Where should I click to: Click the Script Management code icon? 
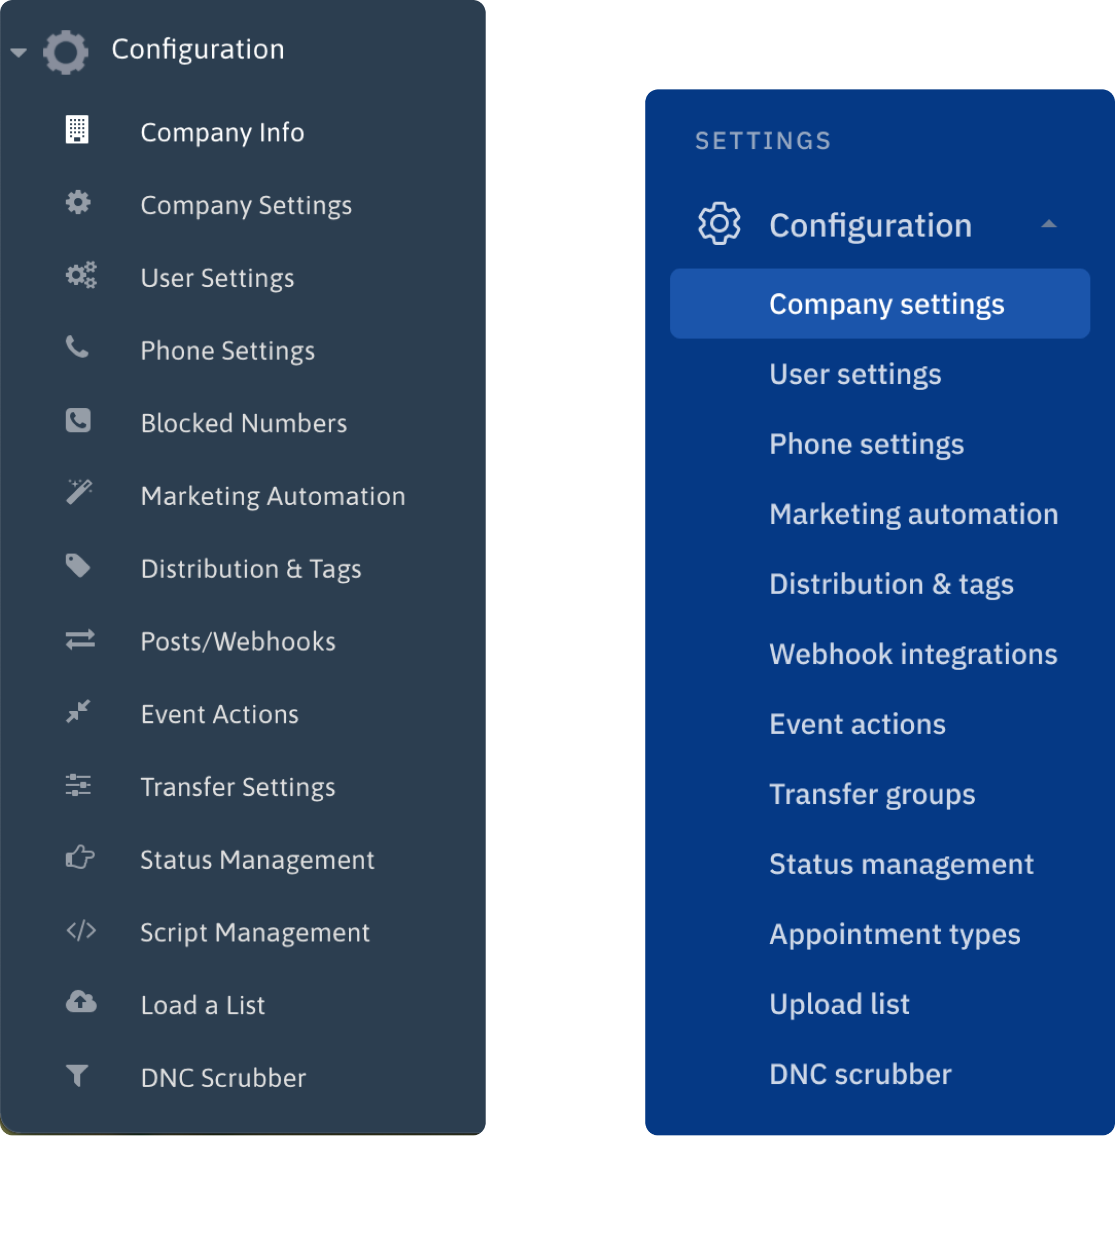(80, 930)
